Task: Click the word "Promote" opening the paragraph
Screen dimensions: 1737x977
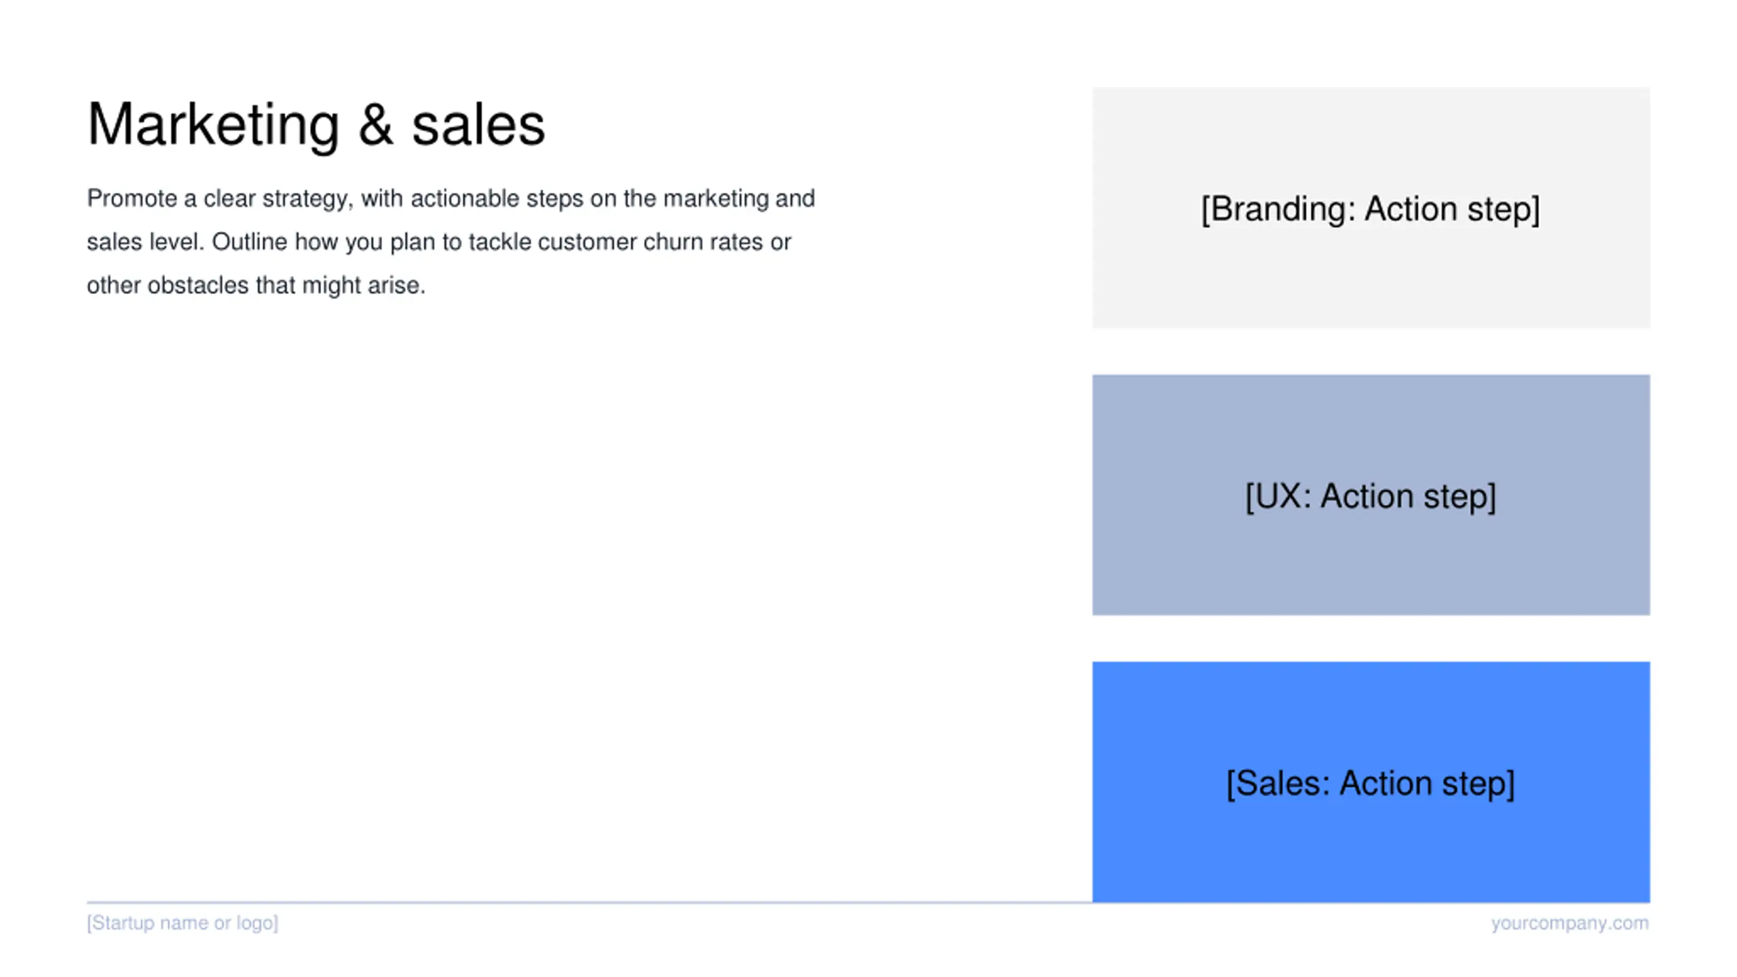Action: [132, 198]
